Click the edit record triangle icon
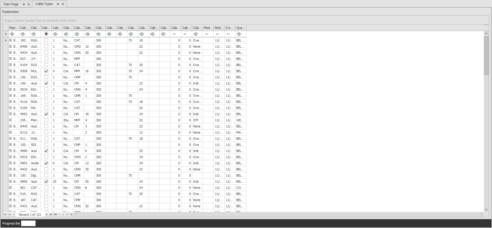This screenshot has width=492, height=228. pos(63,215)
